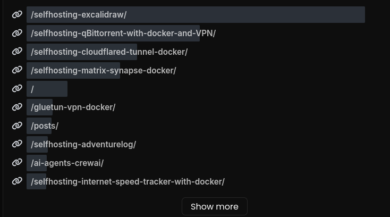The height and width of the screenshot is (217, 390).
Task: Filter by the root / page bar
Action: (47, 89)
